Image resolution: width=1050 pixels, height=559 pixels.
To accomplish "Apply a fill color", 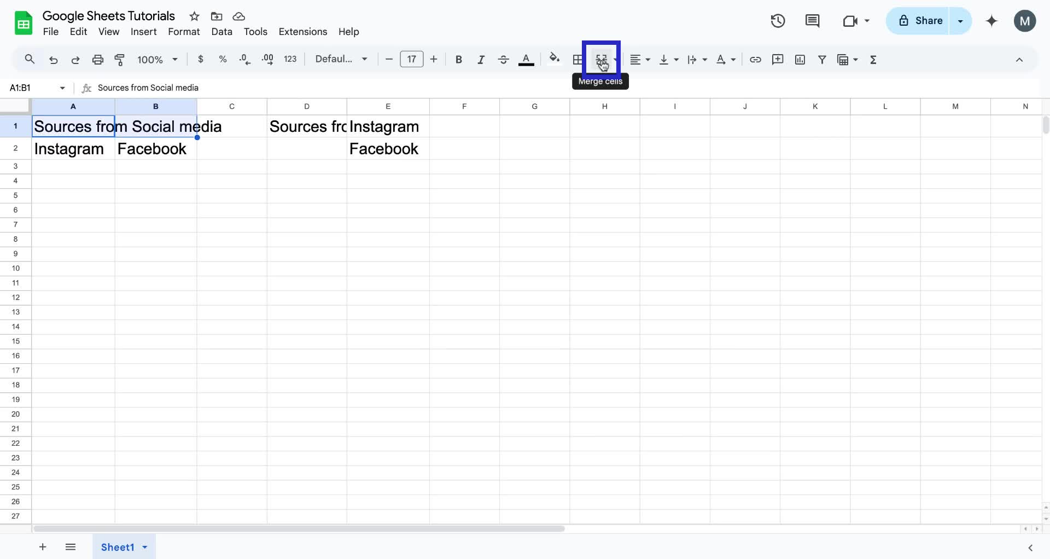I will click(x=554, y=59).
